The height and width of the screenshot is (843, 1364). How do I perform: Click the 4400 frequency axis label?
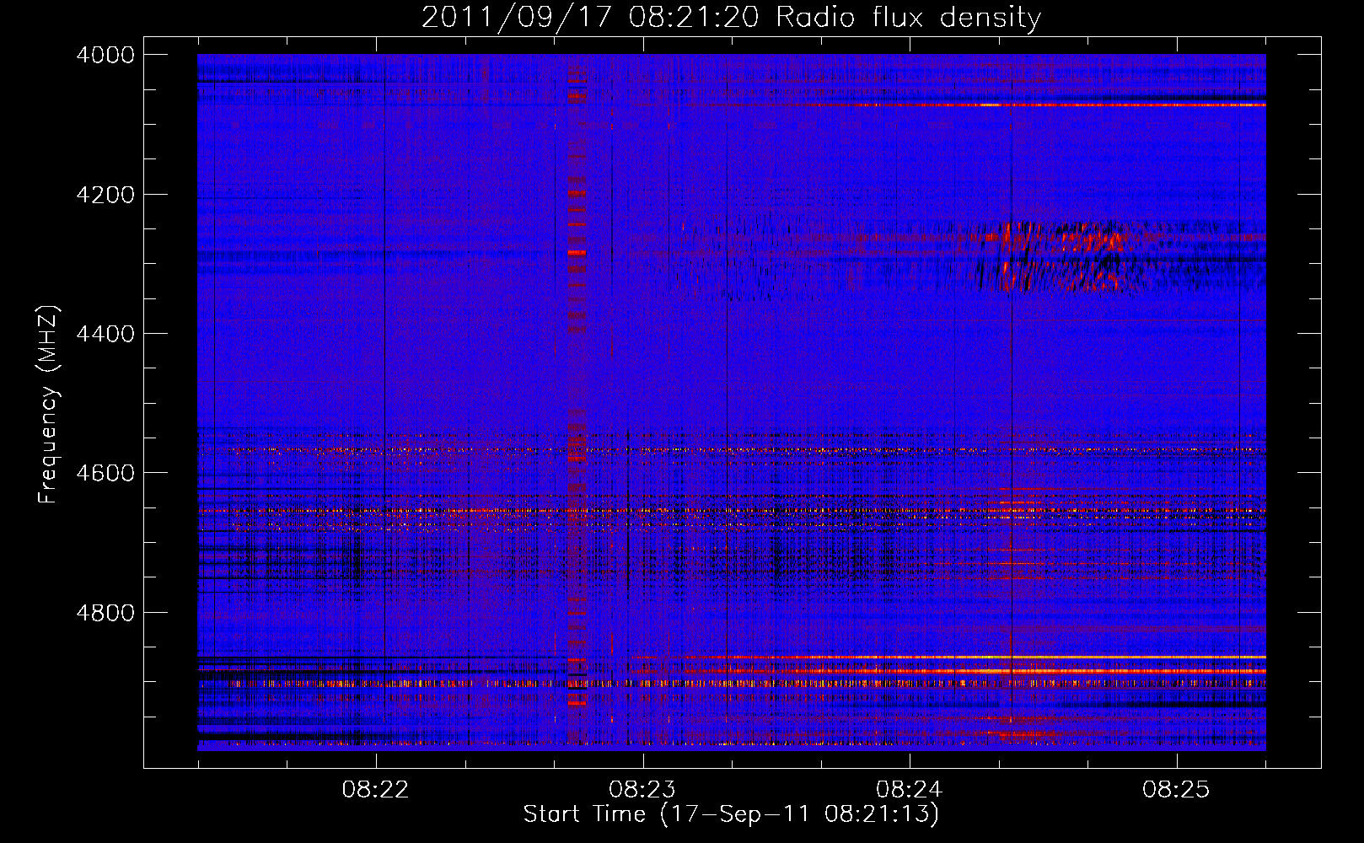point(105,334)
